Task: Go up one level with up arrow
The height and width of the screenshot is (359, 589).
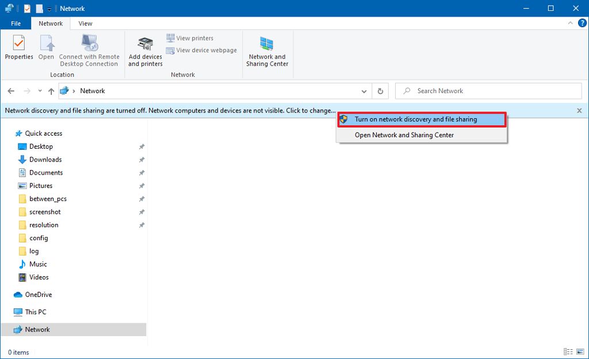Action: 51,91
